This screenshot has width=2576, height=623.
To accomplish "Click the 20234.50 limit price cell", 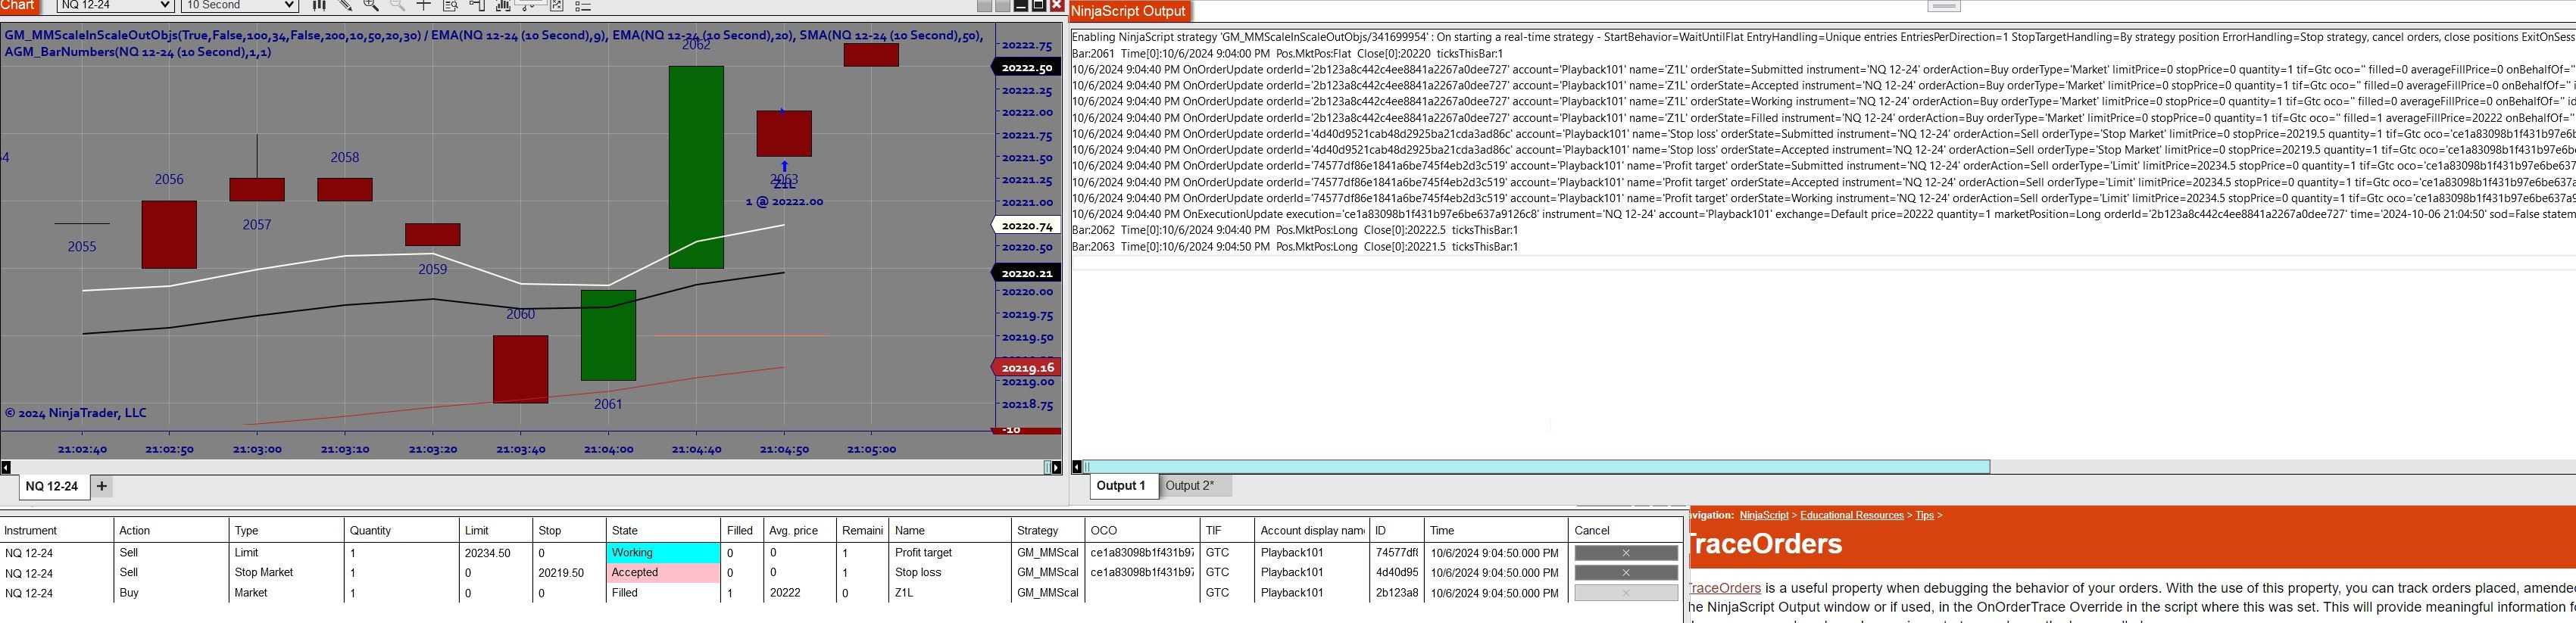I will 495,553.
